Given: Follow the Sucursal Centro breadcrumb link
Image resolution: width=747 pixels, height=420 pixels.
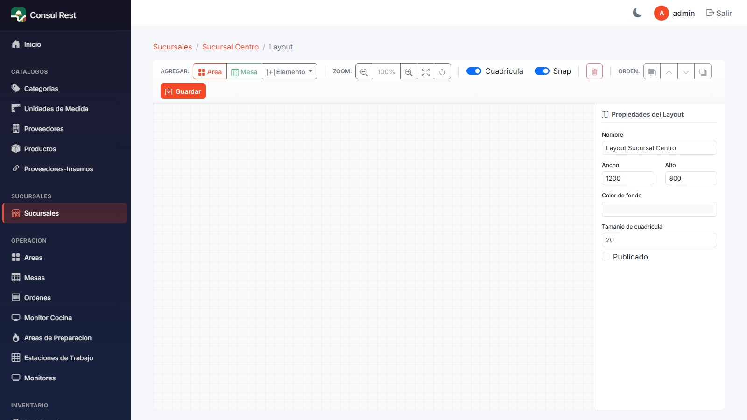Looking at the screenshot, I should coord(230,47).
